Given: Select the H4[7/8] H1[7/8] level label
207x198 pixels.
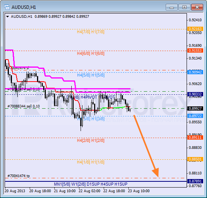Looking at the screenshot, I should 91,32.
